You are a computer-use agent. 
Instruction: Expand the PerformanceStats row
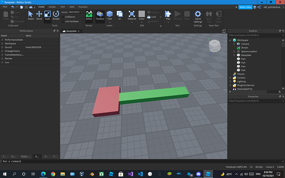2,40
